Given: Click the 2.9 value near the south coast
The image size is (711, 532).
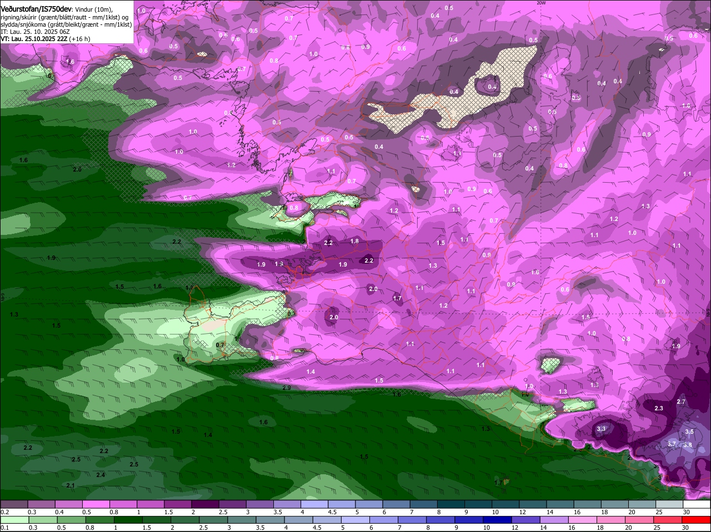Looking at the screenshot, I should [x=287, y=388].
